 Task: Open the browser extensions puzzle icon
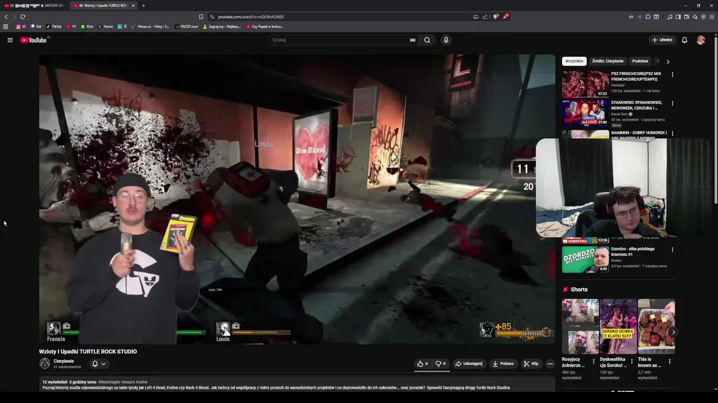tap(648, 17)
